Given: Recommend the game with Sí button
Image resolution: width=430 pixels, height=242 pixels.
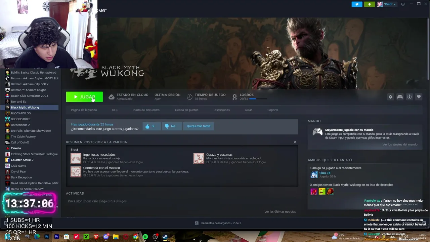Looking at the screenshot, I should tap(152, 126).
